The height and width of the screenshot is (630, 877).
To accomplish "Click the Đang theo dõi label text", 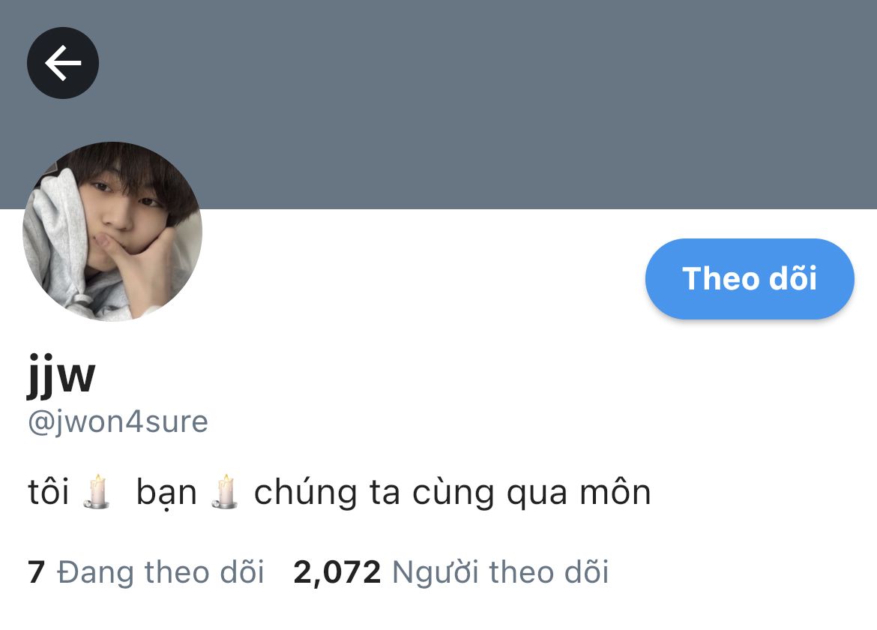I will point(160,571).
